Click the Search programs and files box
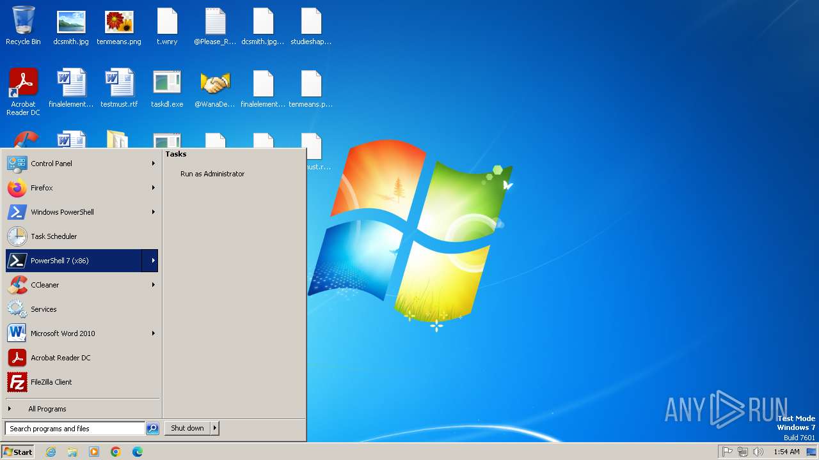819x460 pixels. click(75, 429)
